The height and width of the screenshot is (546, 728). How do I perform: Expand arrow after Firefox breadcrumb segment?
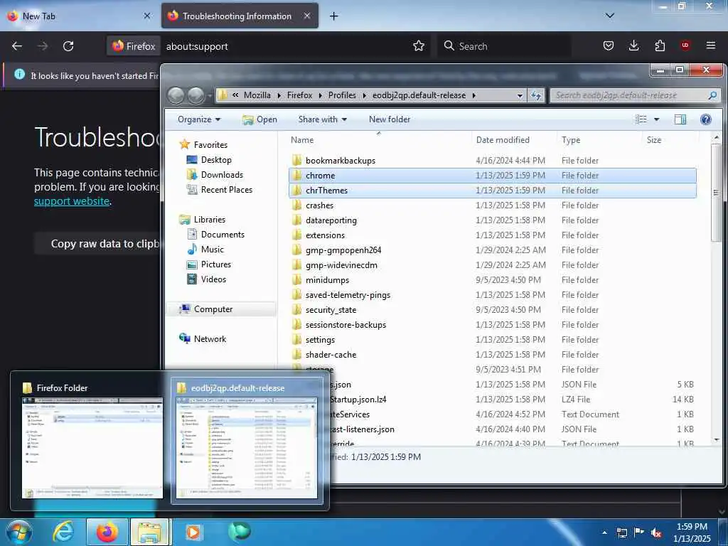click(321, 96)
